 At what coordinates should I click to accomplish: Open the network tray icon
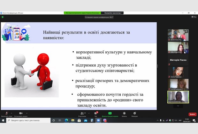173,121
